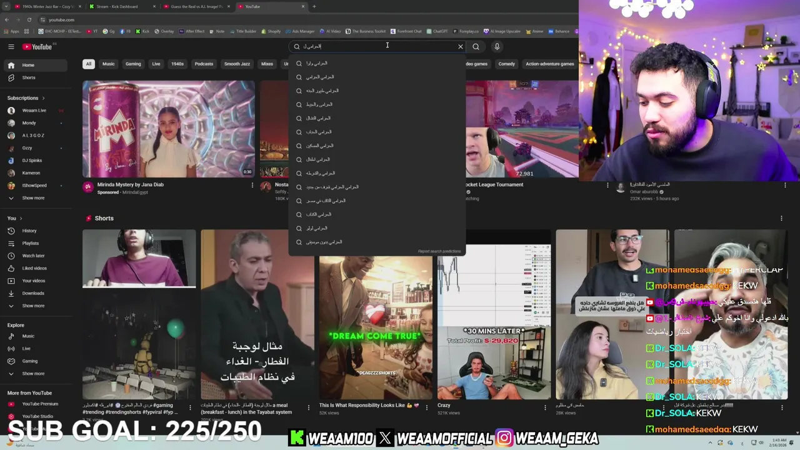
Task: Click the YouTube logo
Action: coord(37,46)
